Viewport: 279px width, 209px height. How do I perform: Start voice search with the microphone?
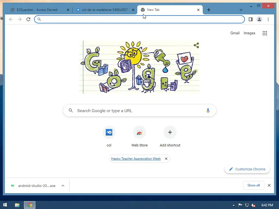pos(208,110)
